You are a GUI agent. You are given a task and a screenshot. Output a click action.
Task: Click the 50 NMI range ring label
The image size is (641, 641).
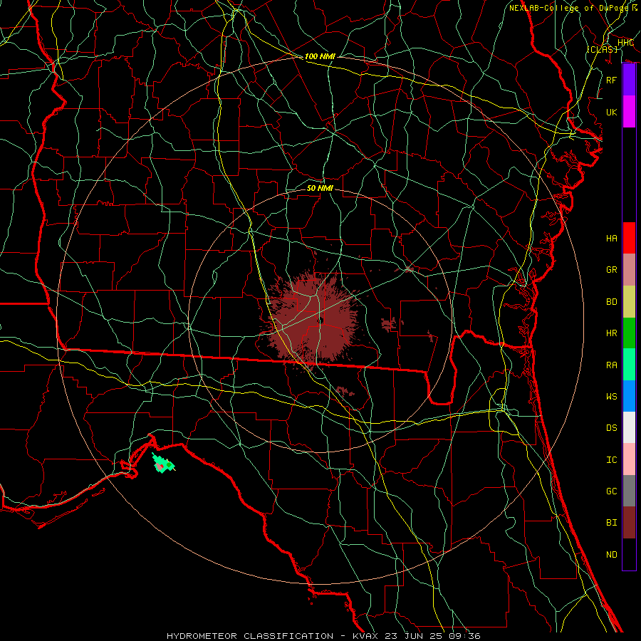[320, 188]
